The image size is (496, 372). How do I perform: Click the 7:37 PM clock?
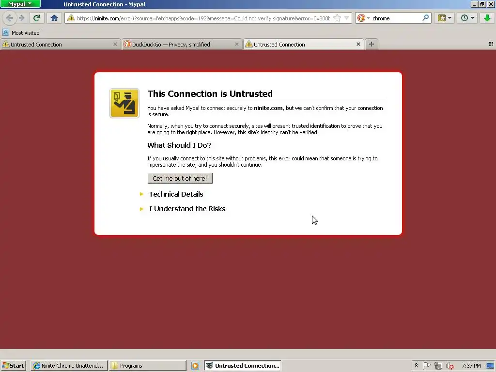[471, 366]
